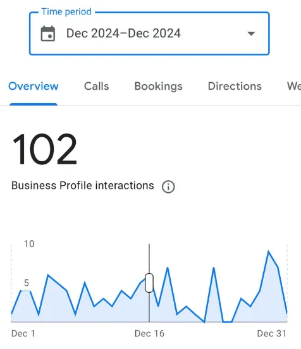Select the Overview tab

(34, 86)
